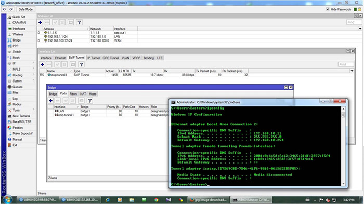Open Wireless from the sidebar

pyautogui.click(x=18, y=34)
